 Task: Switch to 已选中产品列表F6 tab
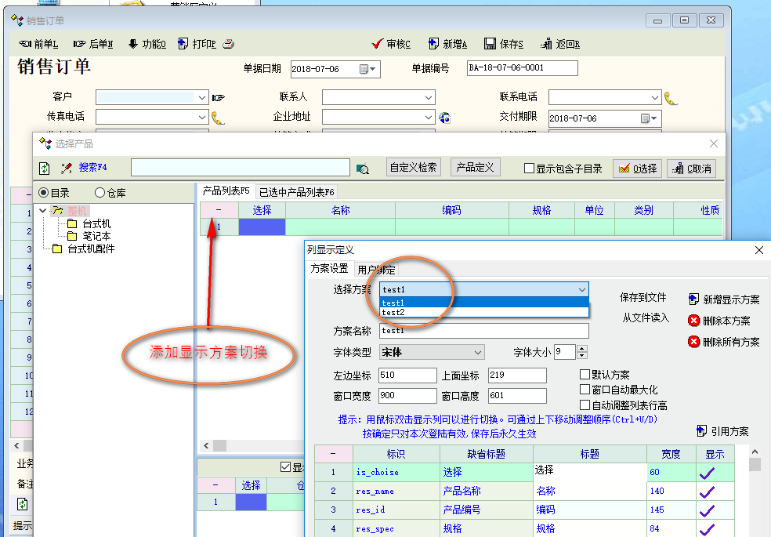coord(296,192)
